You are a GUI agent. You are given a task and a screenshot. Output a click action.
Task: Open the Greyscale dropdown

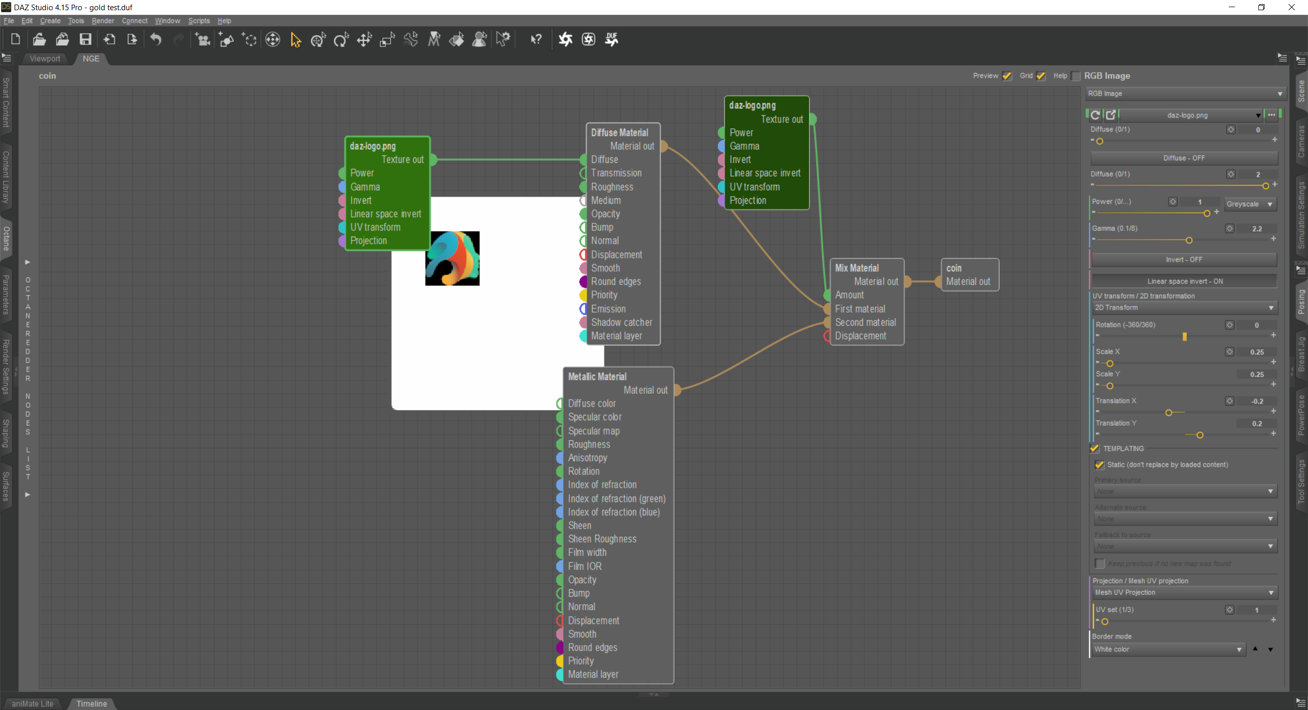pyautogui.click(x=1250, y=204)
